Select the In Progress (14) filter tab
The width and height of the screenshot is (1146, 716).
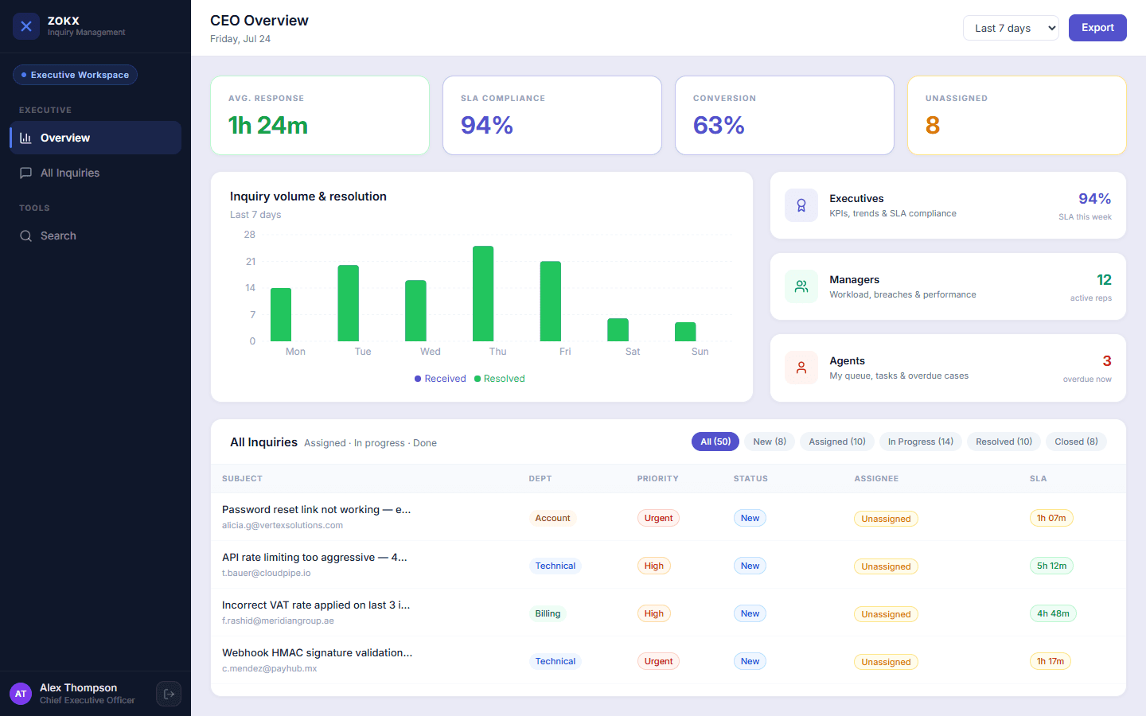tap(921, 442)
